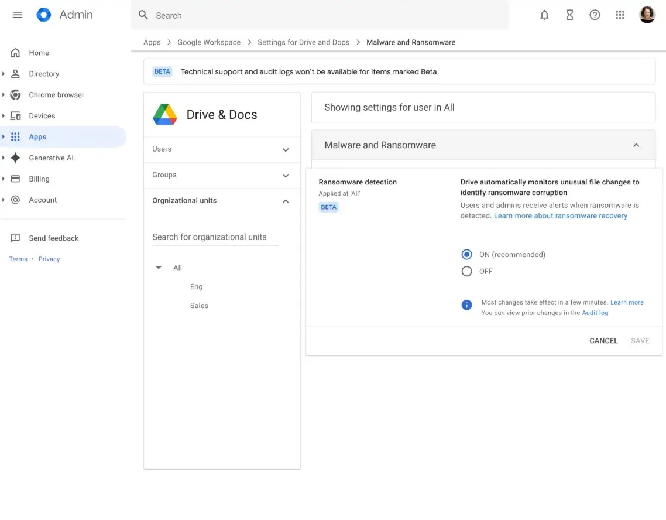Image resolution: width=666 pixels, height=520 pixels.
Task: Open the hamburger main menu
Action: click(x=18, y=15)
